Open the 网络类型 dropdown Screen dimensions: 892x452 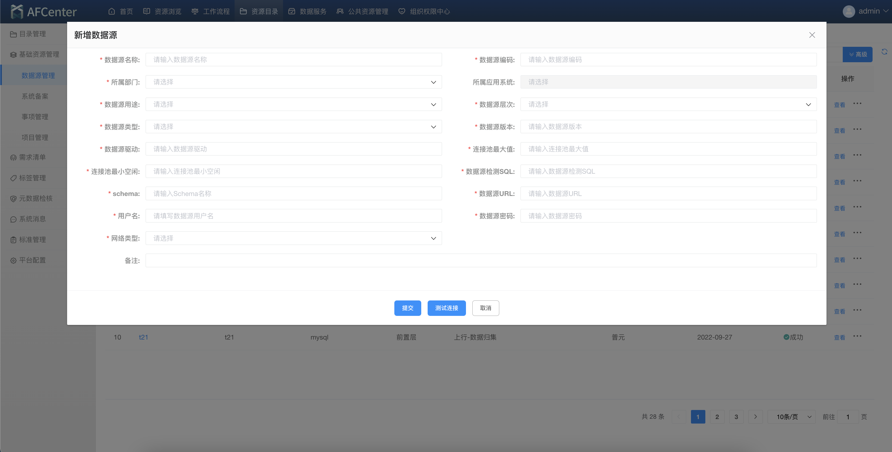pos(294,238)
